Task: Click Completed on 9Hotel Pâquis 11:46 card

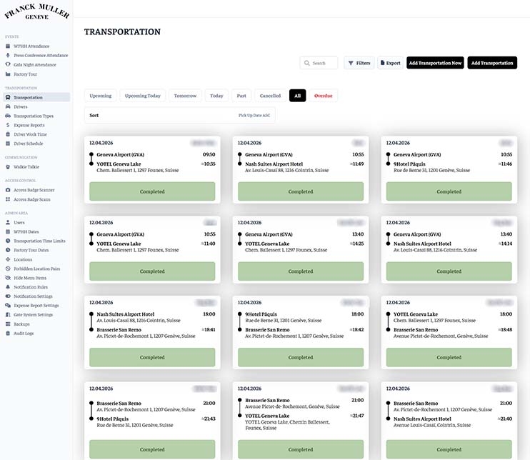Action: (449, 191)
